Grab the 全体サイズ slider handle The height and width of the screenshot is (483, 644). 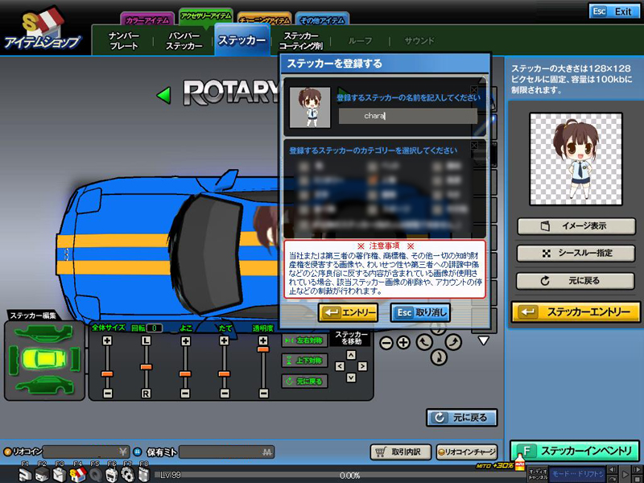pyautogui.click(x=107, y=374)
